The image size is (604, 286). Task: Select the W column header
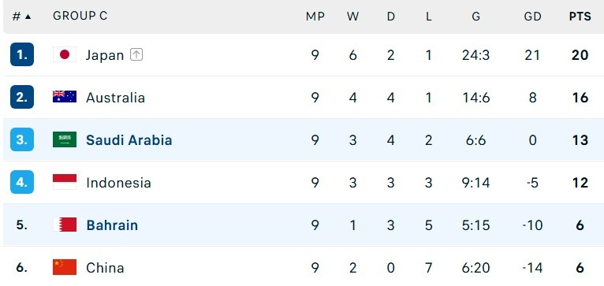[x=352, y=17]
